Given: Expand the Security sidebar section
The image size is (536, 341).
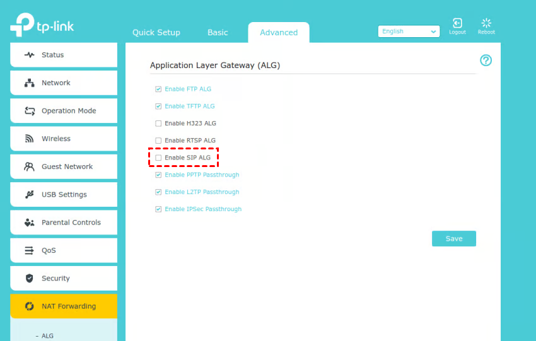Looking at the screenshot, I should point(55,279).
